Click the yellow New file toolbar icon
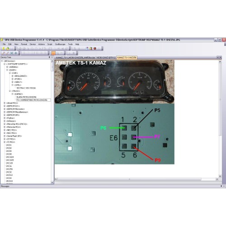 coord(4,48)
